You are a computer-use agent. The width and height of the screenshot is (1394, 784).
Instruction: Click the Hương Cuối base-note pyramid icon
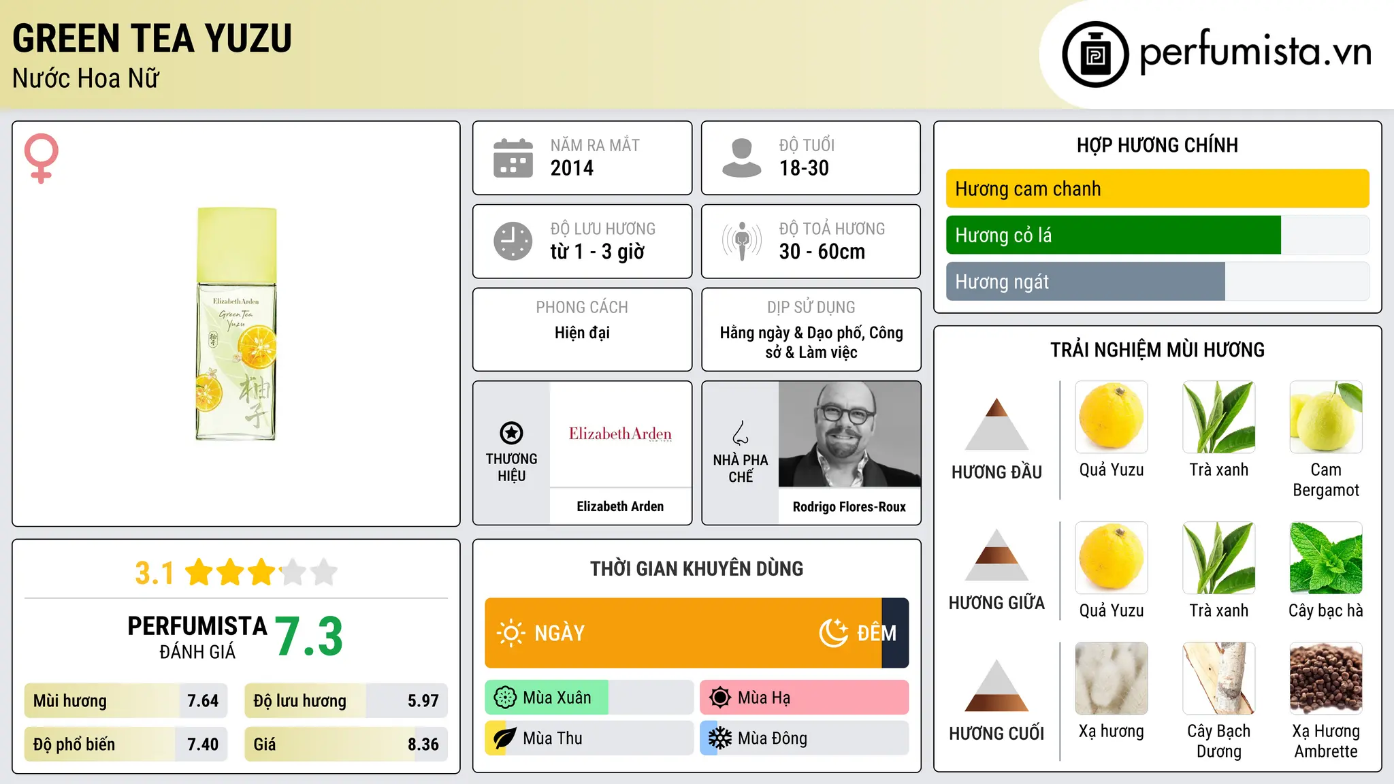click(996, 685)
